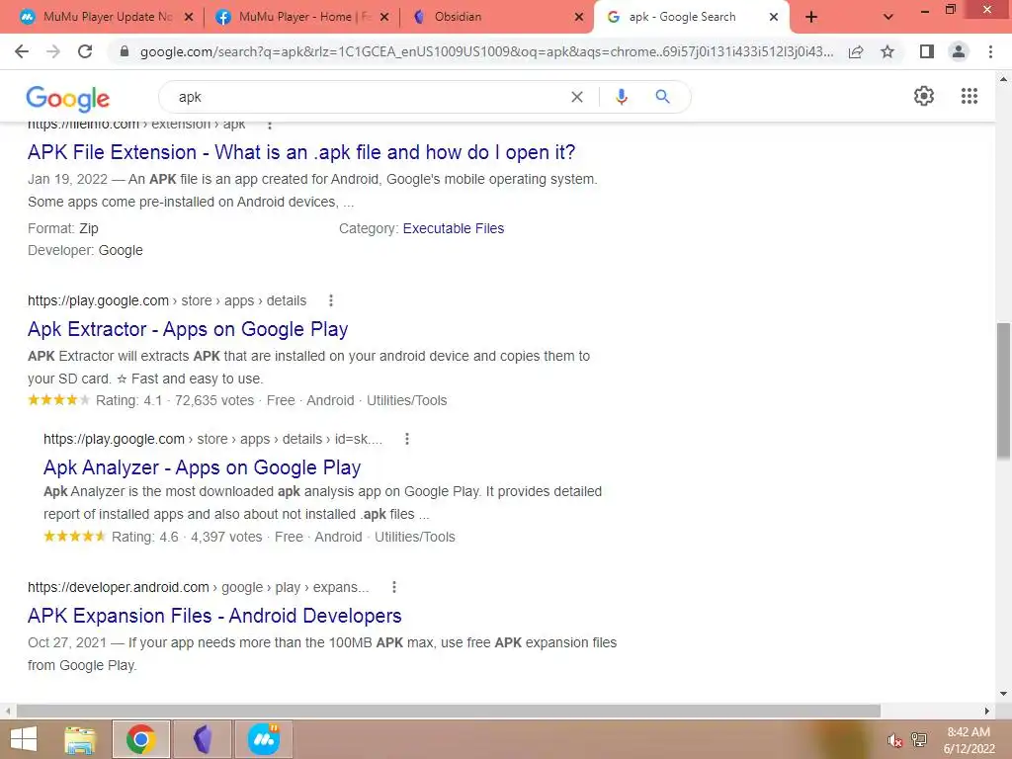Screen dimensions: 1012x759
Task: Click the scroll-right arrow at the bottom
Action: point(986,711)
